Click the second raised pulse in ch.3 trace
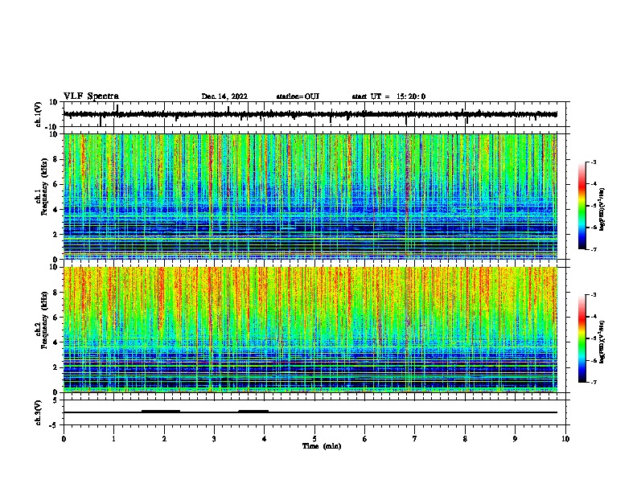Image resolution: width=637 pixels, height=492 pixels. tap(253, 411)
